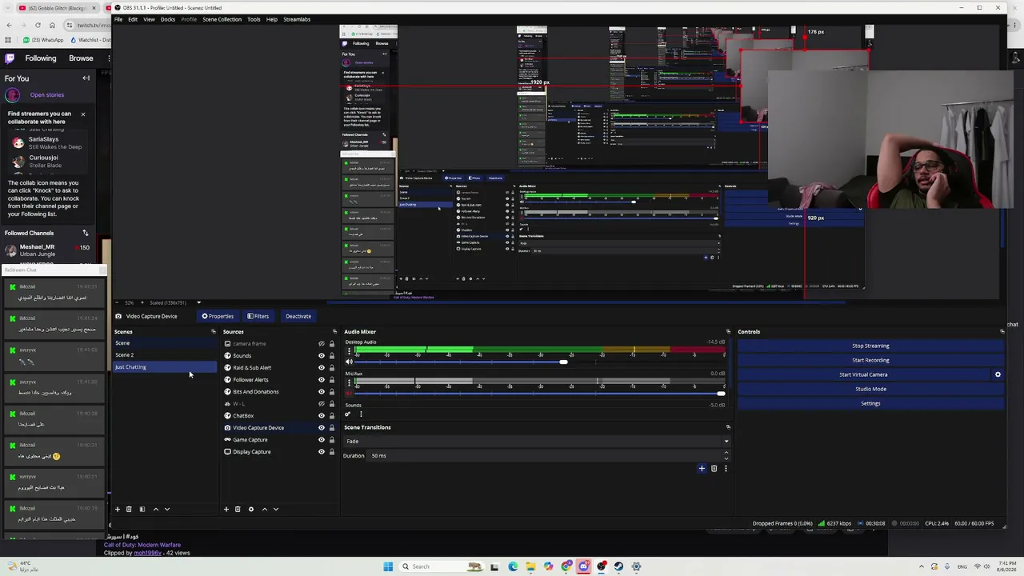The image size is (1024, 576).
Task: Click the Twitch logo home icon
Action: [x=10, y=58]
